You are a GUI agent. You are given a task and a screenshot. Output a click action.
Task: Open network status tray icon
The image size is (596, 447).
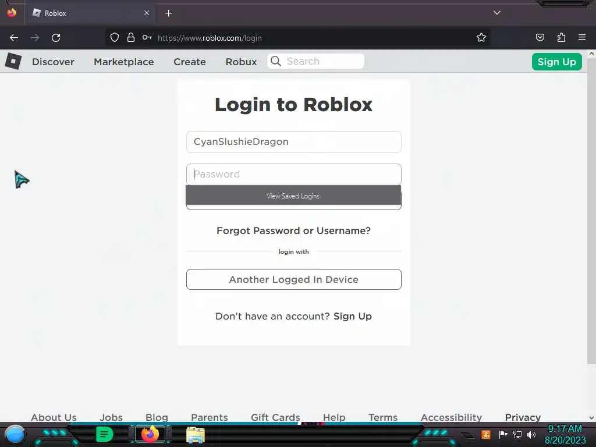(x=517, y=434)
